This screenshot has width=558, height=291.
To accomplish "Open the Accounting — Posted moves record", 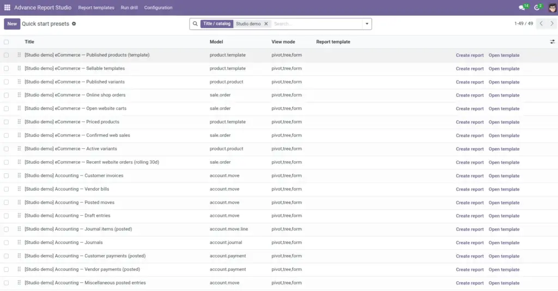I will pyautogui.click(x=69, y=202).
